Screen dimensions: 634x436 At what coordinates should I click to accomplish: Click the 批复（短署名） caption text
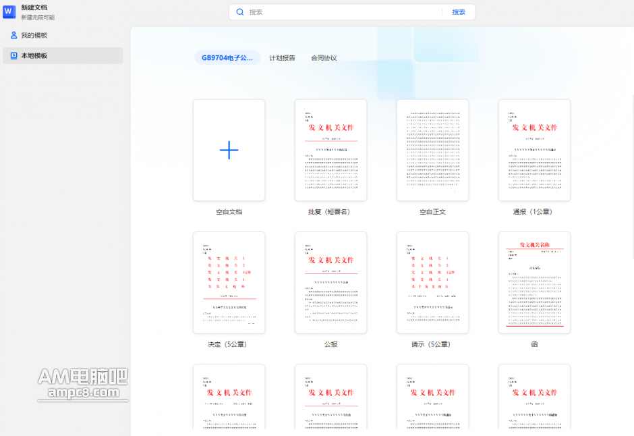point(329,212)
